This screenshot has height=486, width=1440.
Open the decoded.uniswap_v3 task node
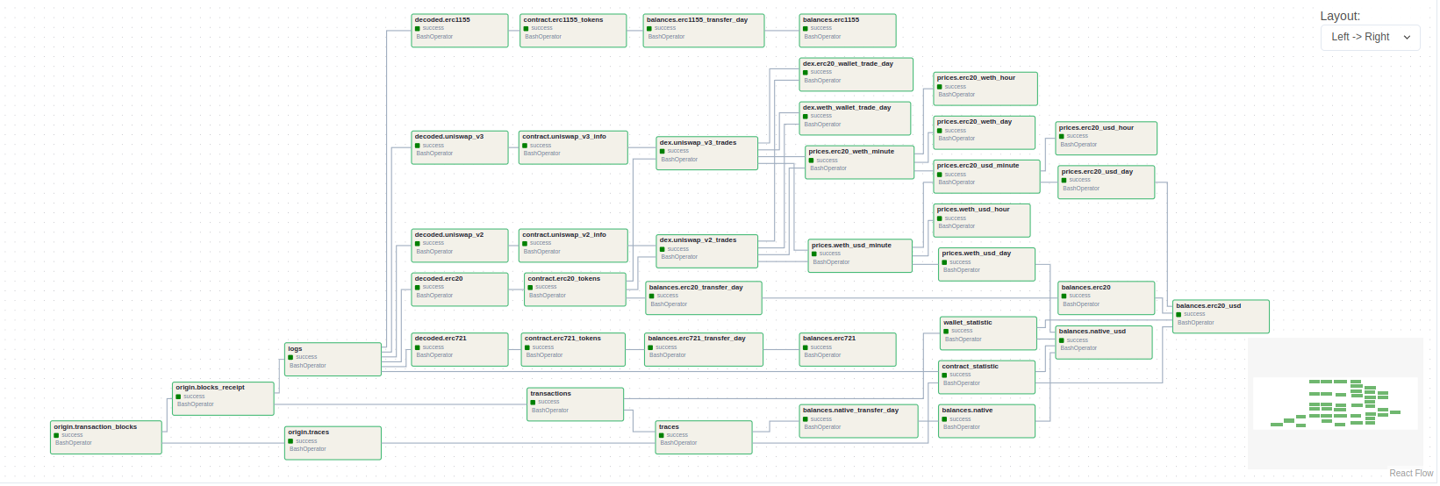point(460,147)
